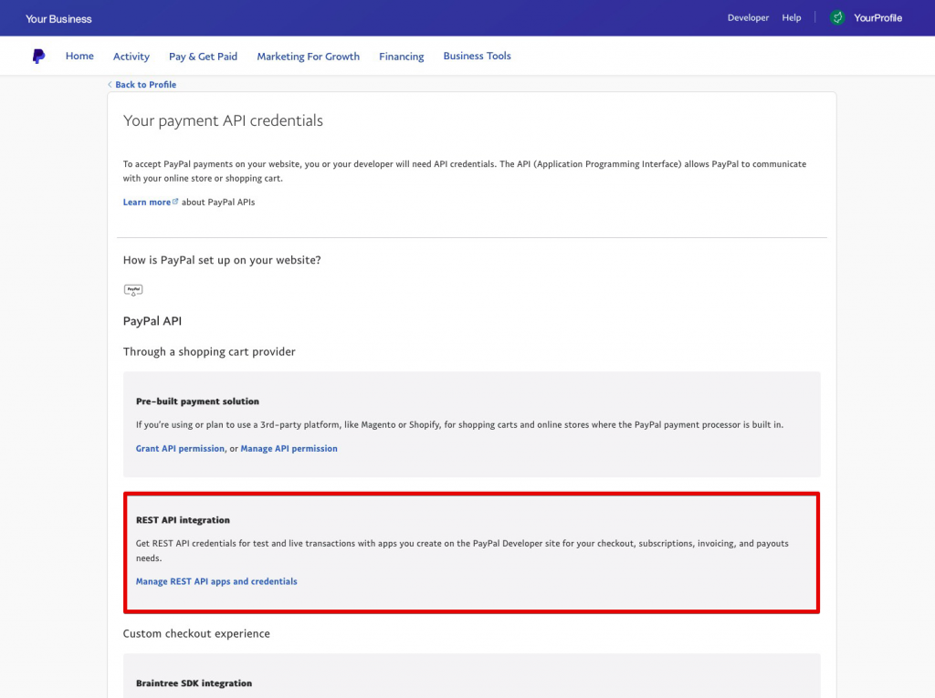
Task: Click the REST API integration heading
Action: coord(183,520)
